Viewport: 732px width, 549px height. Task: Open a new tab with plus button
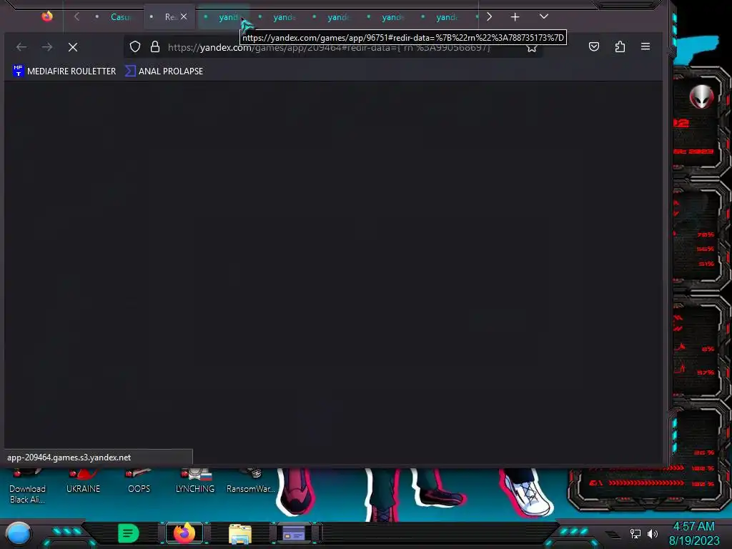click(515, 17)
